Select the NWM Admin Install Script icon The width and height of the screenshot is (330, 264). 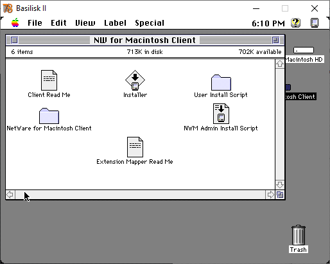[x=221, y=114]
